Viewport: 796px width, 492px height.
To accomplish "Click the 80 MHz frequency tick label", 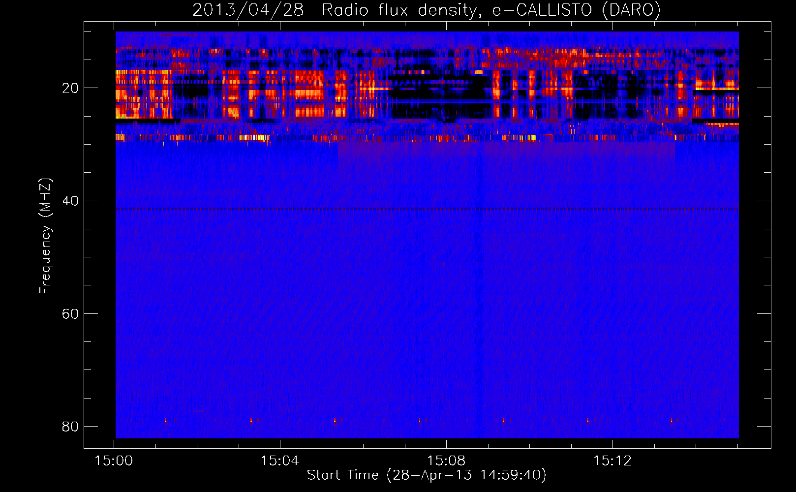I will click(70, 427).
